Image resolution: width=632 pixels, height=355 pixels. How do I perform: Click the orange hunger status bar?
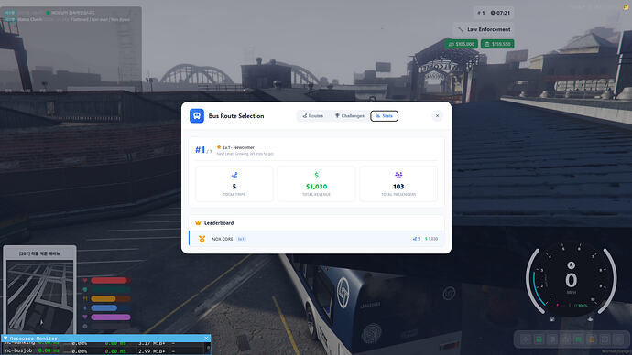click(110, 298)
